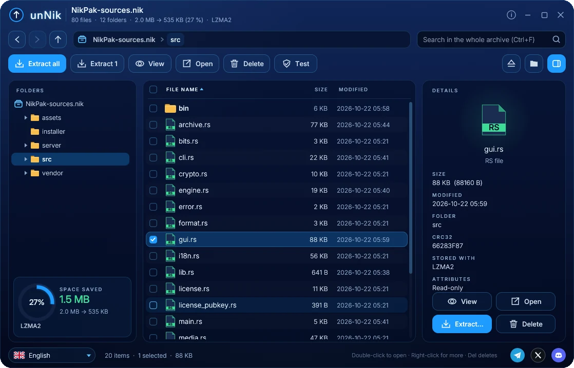Toggle the folders pane icon
This screenshot has width=574, height=368.
534,64
